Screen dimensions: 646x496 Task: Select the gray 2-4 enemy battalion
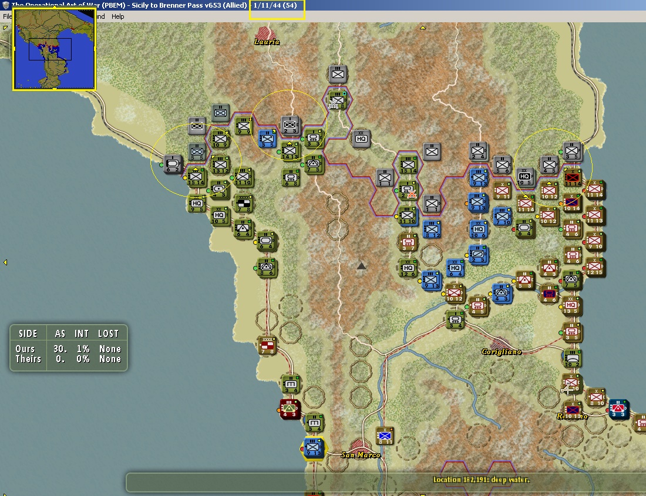click(x=478, y=151)
